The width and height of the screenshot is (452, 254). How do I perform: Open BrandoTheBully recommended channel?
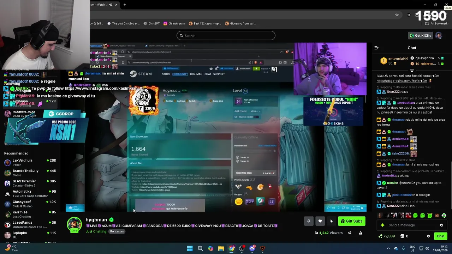click(x=30, y=173)
